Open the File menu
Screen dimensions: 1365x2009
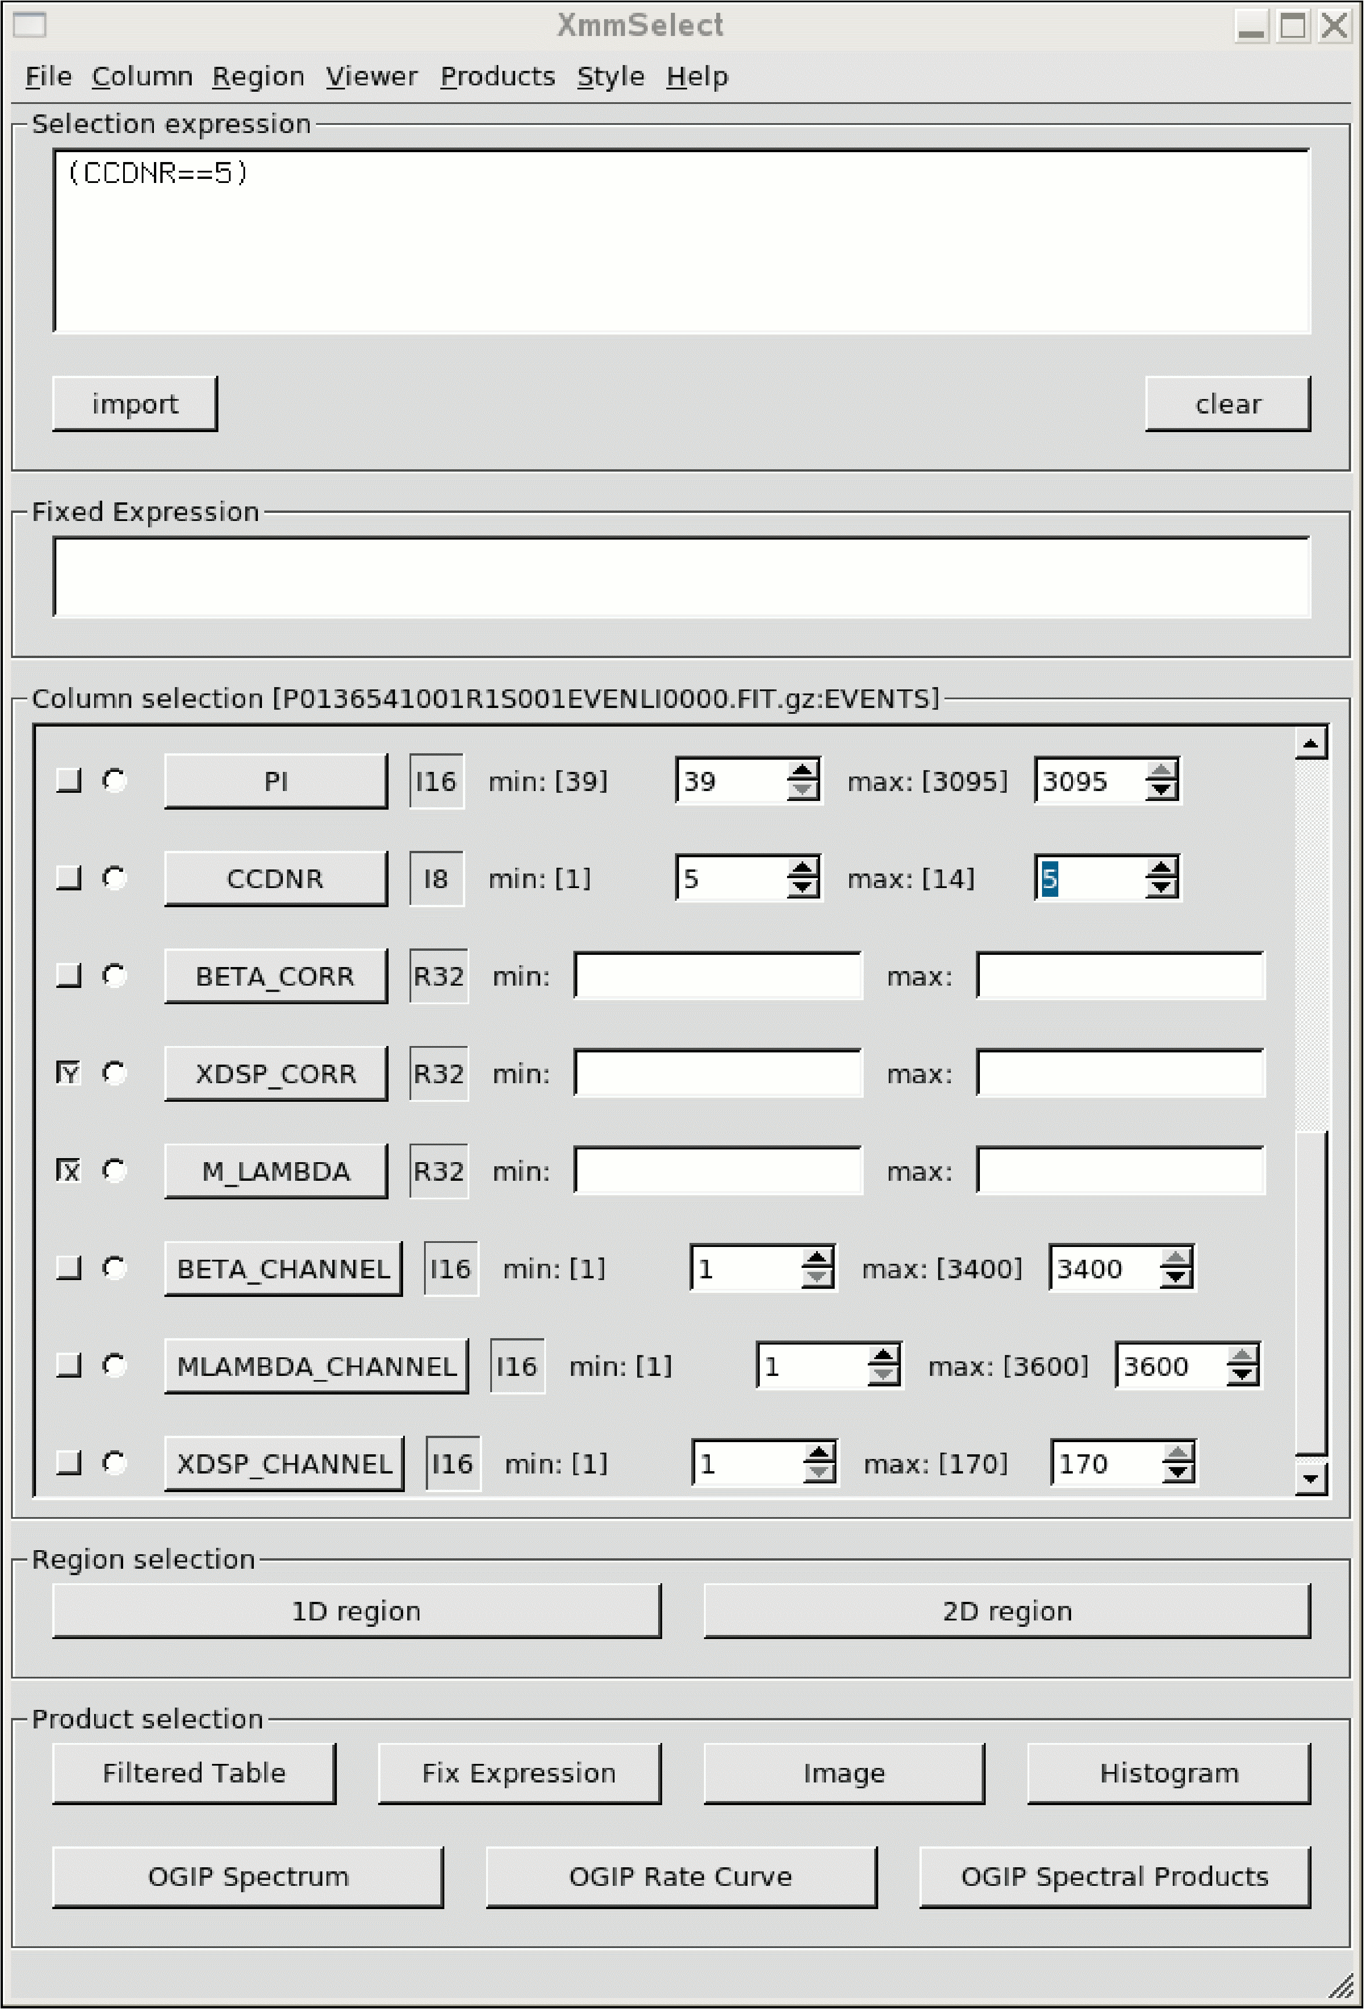click(48, 76)
